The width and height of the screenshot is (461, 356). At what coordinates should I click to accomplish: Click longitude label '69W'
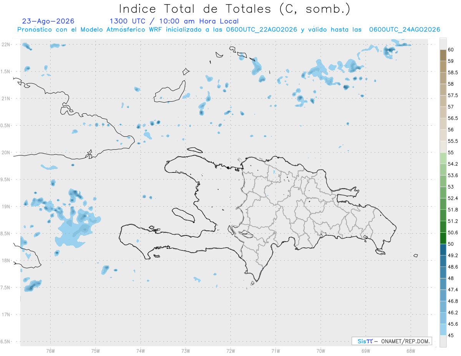click(x=366, y=351)
